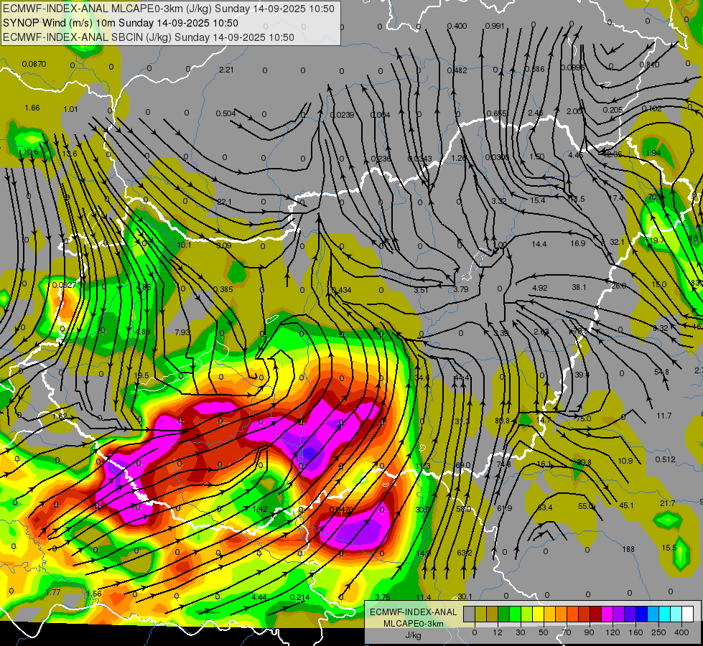Click the map value '19.5'
The height and width of the screenshot is (646, 703).
[x=141, y=375]
